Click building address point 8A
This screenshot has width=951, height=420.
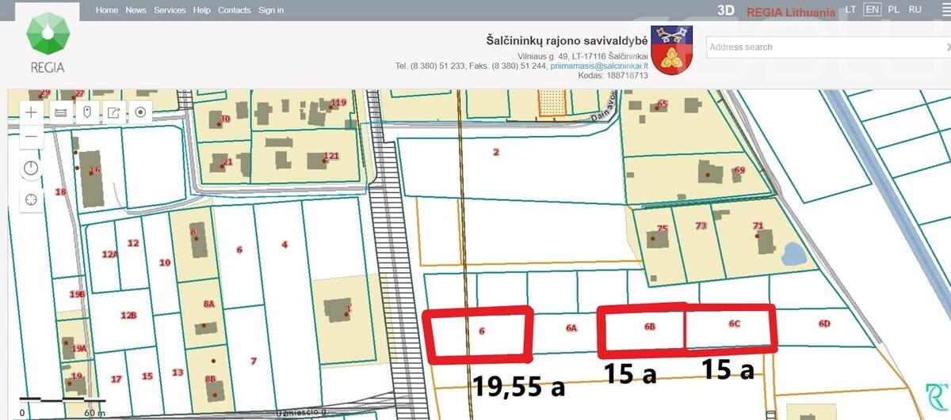209,304
